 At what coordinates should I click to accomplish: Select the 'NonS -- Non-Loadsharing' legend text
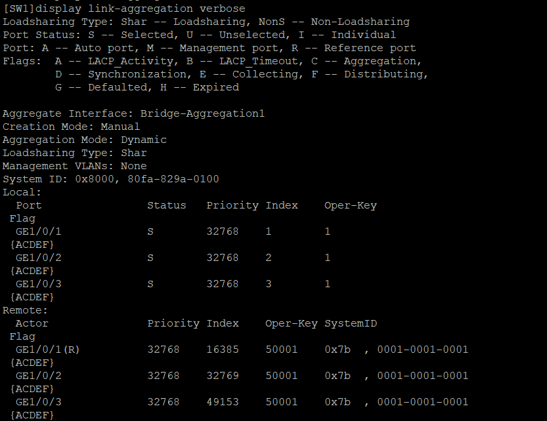pyautogui.click(x=334, y=22)
